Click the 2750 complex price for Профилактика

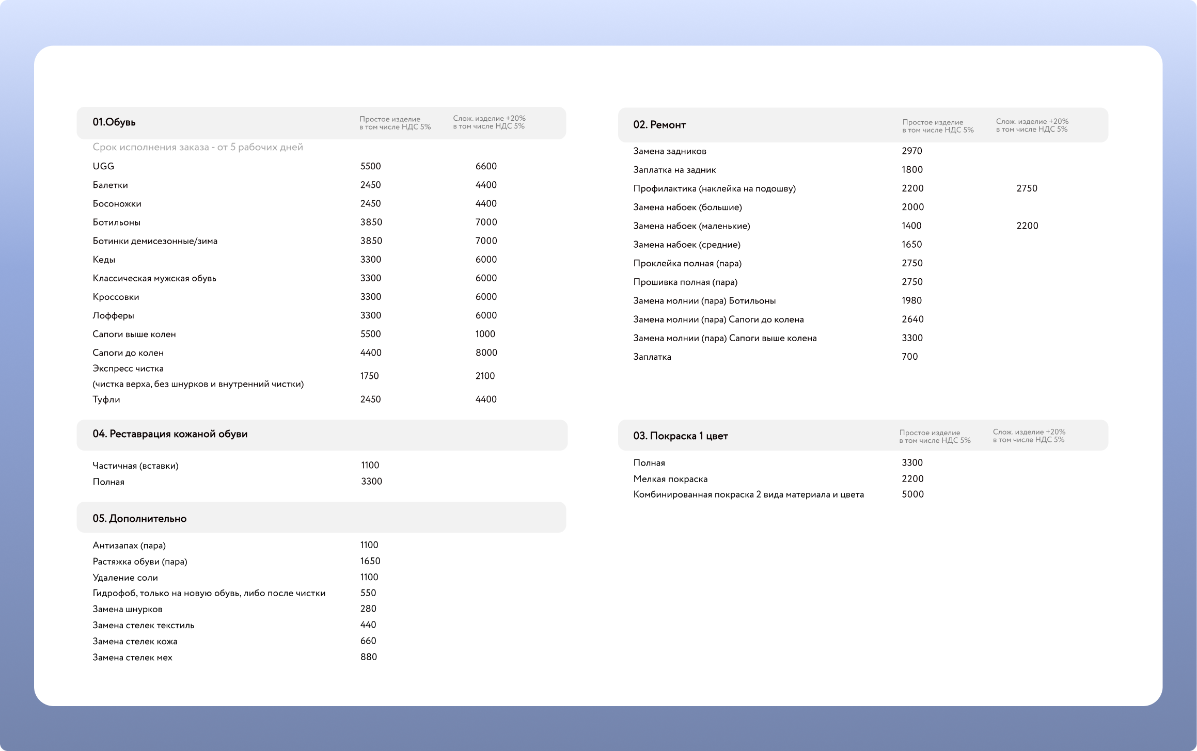click(1026, 188)
